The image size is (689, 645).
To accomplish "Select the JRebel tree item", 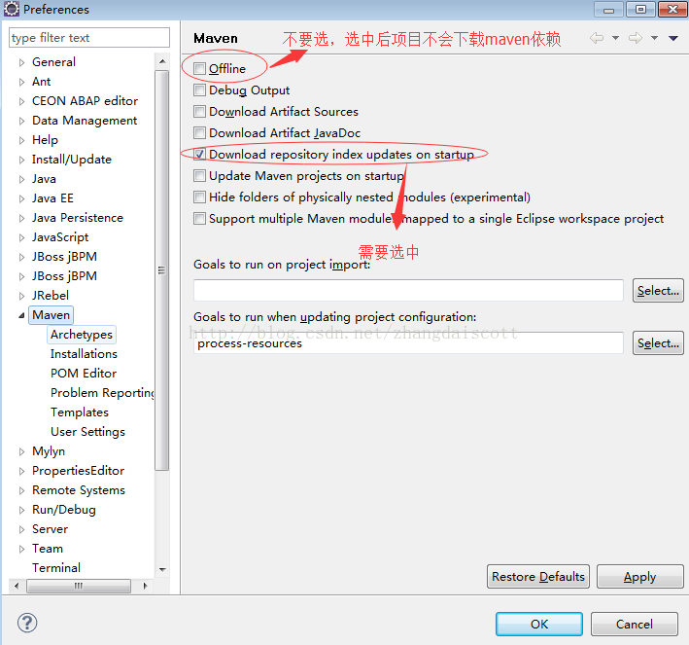I will pos(51,295).
